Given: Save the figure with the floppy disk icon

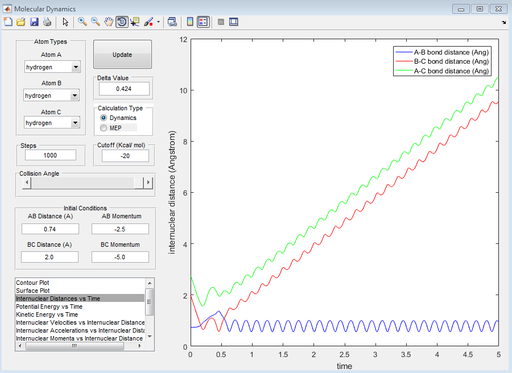Looking at the screenshot, I should click(x=34, y=22).
